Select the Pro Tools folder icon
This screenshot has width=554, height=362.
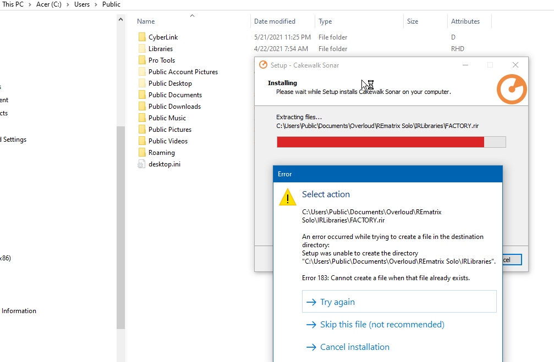coord(142,60)
